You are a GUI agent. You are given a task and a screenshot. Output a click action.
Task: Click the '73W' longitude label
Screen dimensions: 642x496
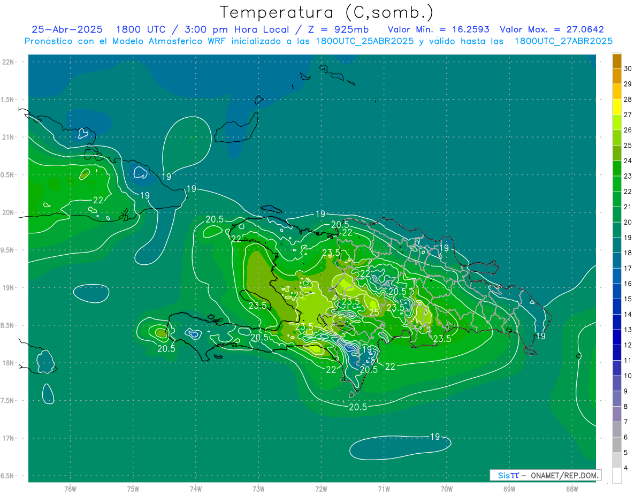click(x=258, y=489)
